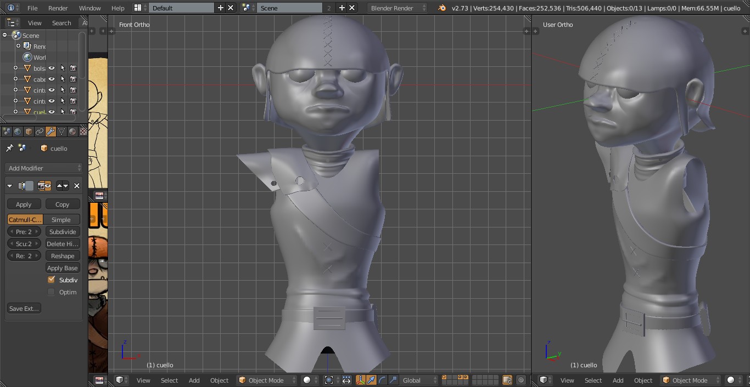This screenshot has width=750, height=387.
Task: Click the screen layout browse icon
Action: (x=141, y=8)
